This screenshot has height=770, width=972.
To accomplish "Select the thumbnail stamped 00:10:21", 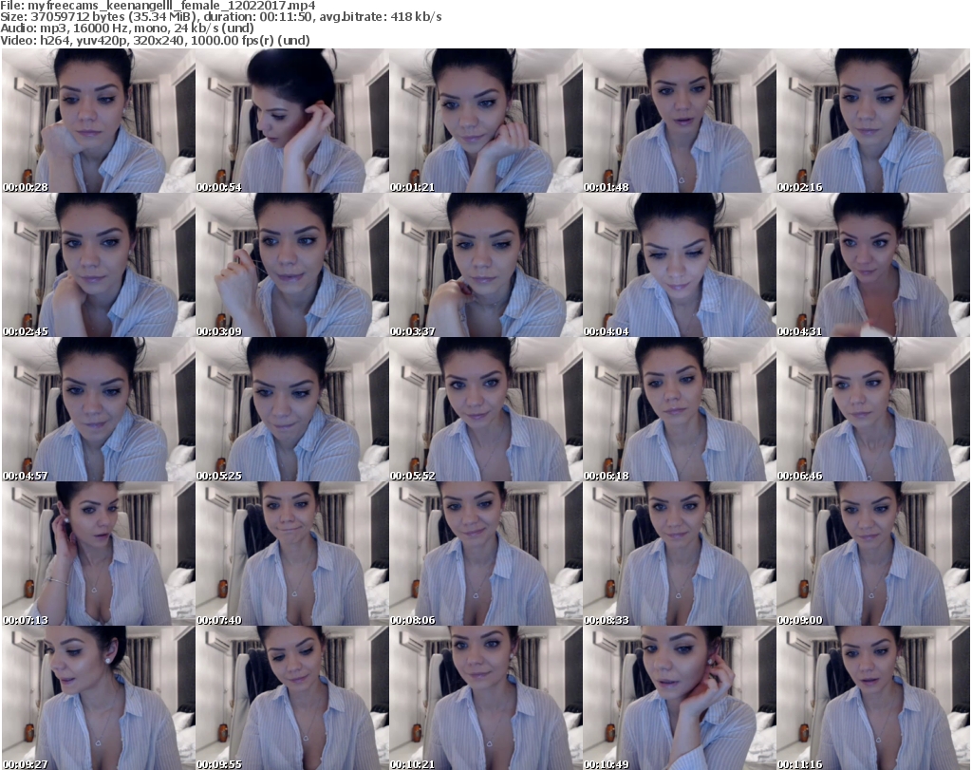I will 485,698.
